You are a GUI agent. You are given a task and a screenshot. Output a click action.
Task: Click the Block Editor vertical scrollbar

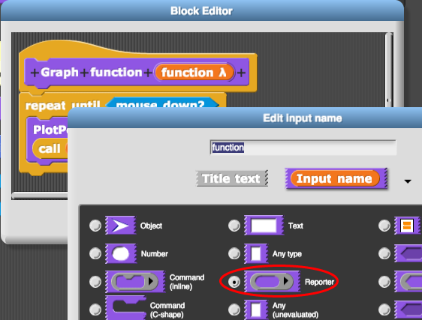tap(388, 70)
